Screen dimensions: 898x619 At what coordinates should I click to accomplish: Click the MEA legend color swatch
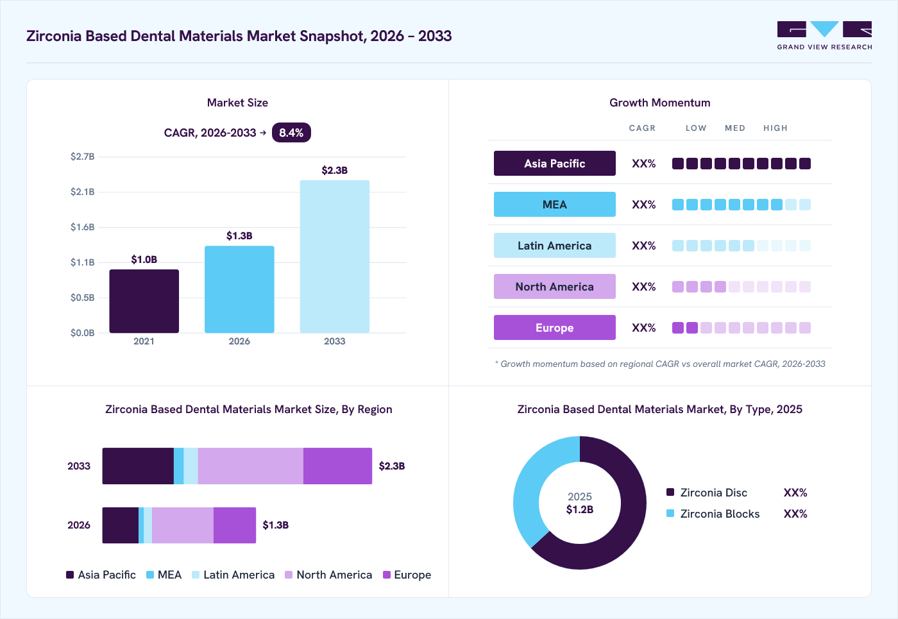[150, 575]
